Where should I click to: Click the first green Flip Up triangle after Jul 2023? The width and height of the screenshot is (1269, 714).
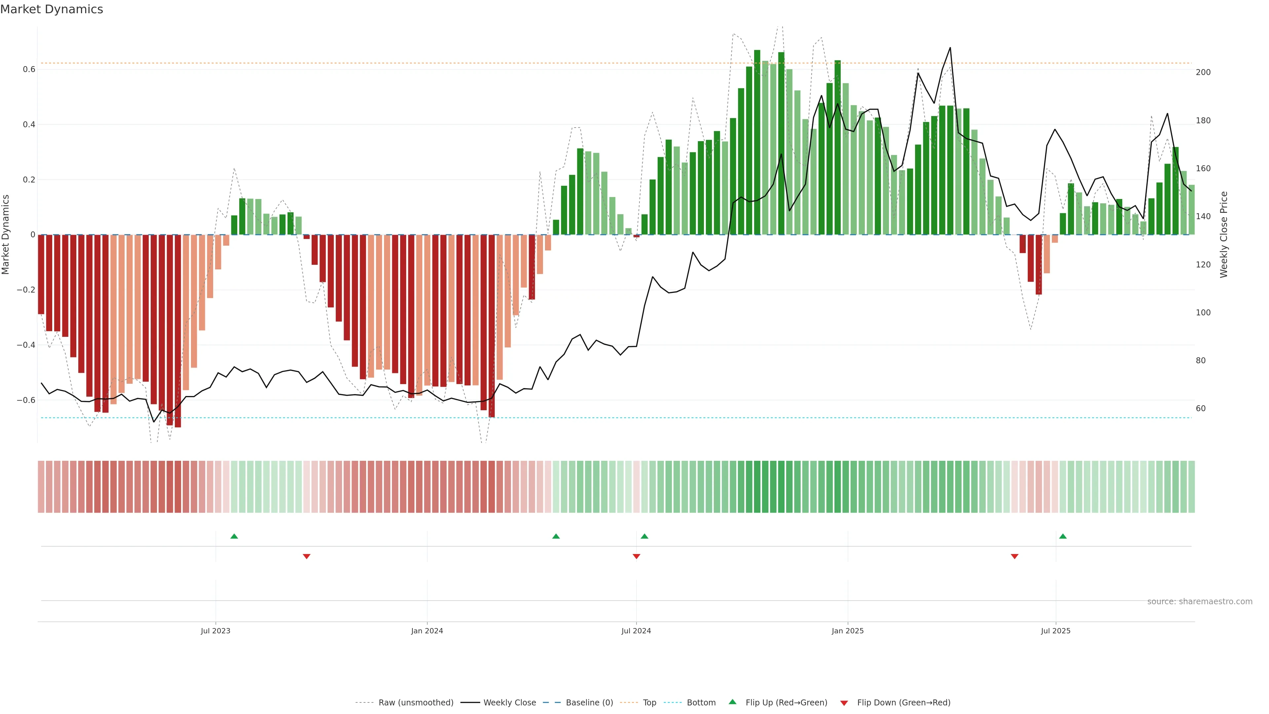point(234,536)
